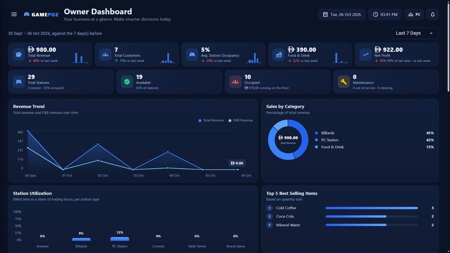The height and width of the screenshot is (253, 450).
Task: Click the 30 Sept peak point on revenue chart
Action: [x=28, y=131]
